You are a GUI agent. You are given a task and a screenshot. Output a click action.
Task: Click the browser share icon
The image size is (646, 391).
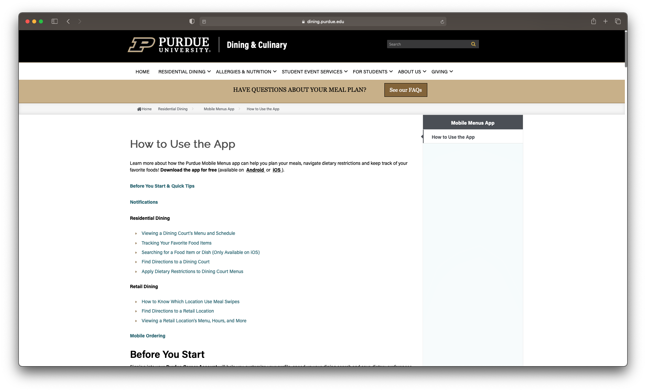[x=593, y=21]
